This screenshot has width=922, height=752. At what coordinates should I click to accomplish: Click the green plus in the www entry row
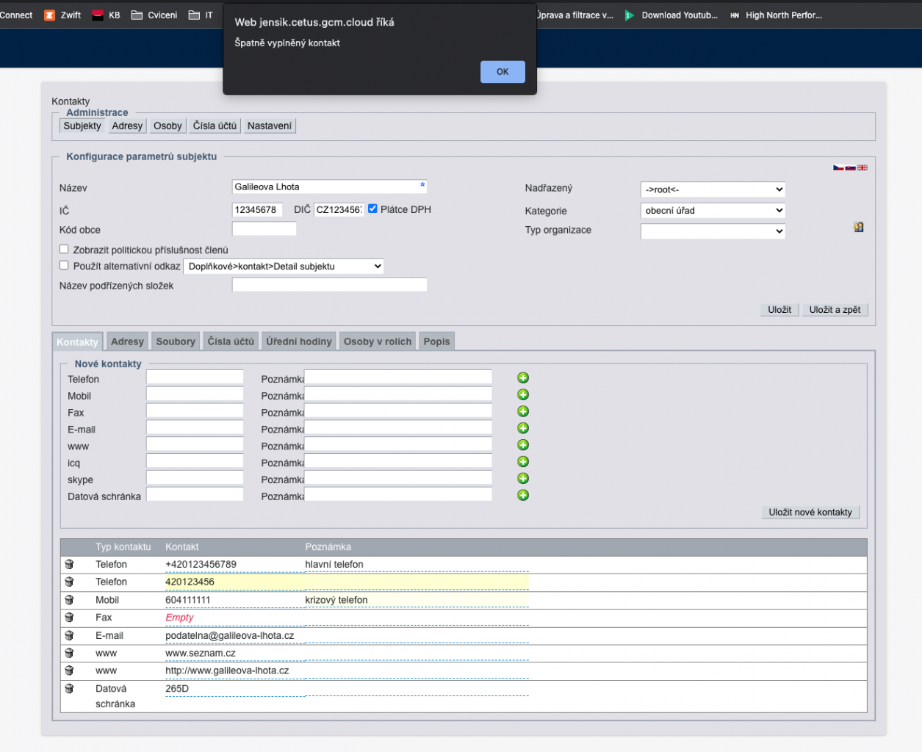point(523,445)
